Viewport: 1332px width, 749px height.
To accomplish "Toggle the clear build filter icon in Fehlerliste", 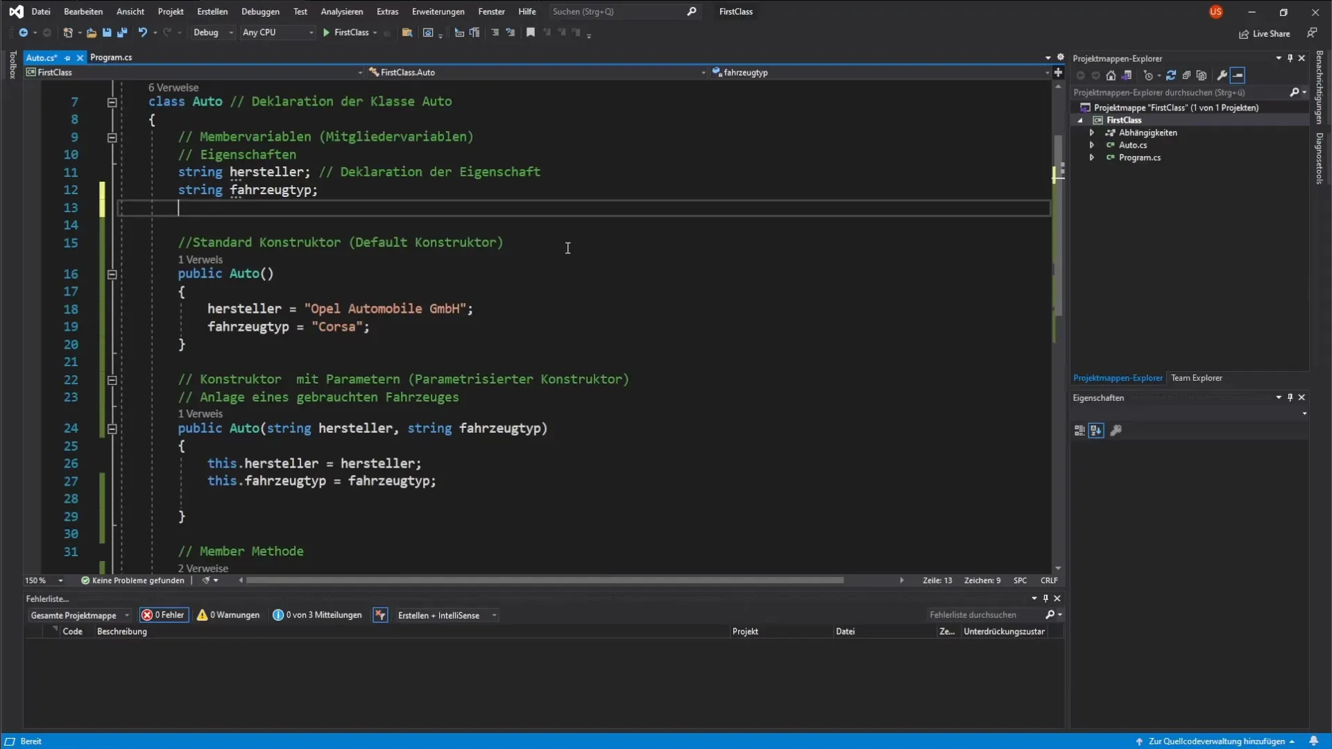I will (x=380, y=615).
